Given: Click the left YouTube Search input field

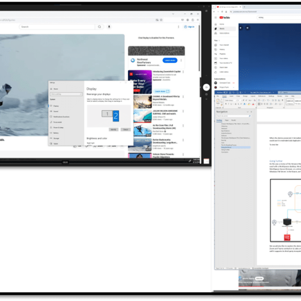Looking at the screenshot, I should 57,27.
